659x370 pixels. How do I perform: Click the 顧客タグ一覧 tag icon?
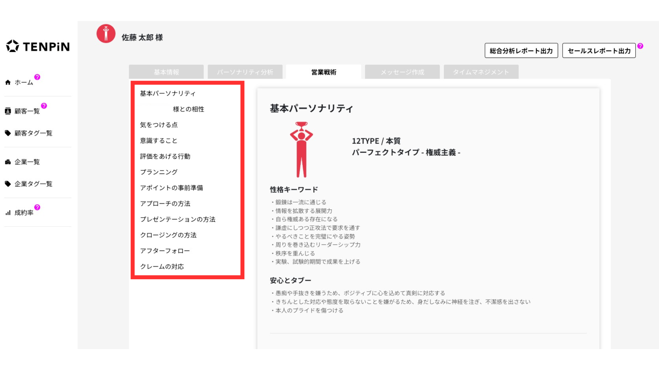(x=8, y=133)
